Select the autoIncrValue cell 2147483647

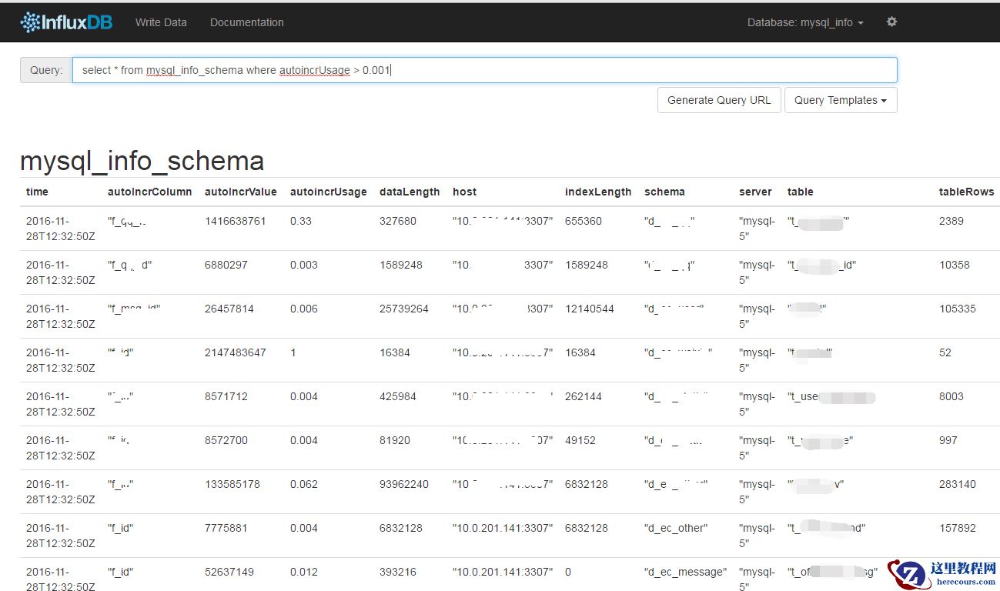(x=235, y=352)
